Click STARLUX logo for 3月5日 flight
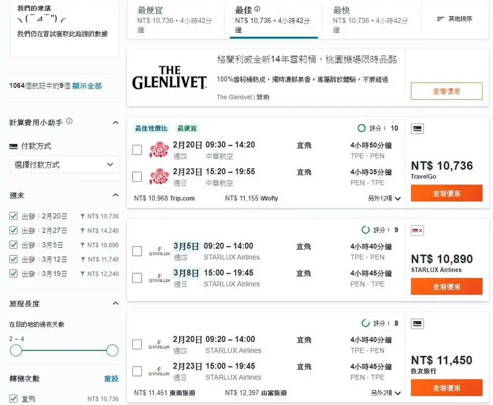Image resolution: width=493 pixels, height=405 pixels. 159,251
